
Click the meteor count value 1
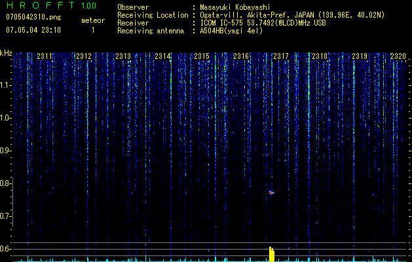93,30
